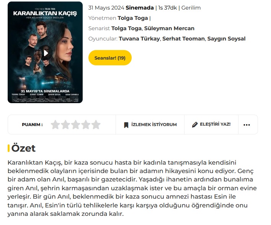Rate the movie three stars
Viewport: 271px width, 225px height.
click(x=76, y=125)
